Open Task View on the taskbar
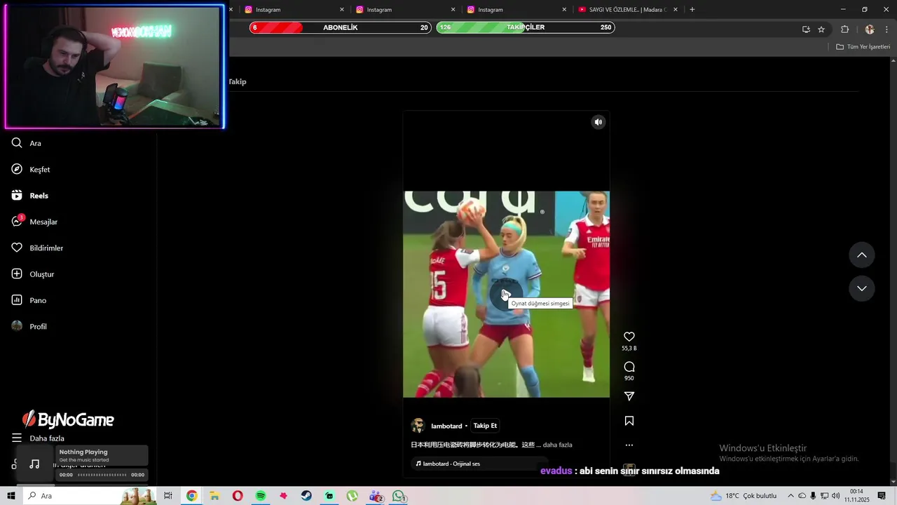This screenshot has height=505, width=897. click(x=168, y=496)
